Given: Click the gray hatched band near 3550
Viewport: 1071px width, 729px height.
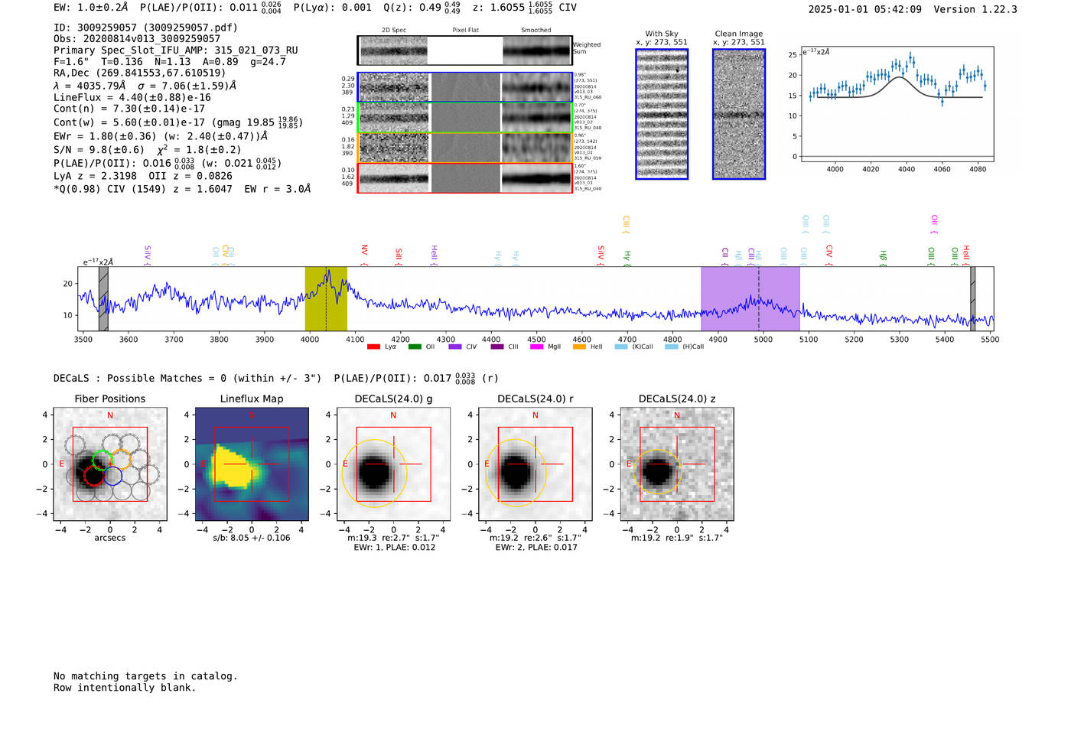Looking at the screenshot, I should pos(103,298).
